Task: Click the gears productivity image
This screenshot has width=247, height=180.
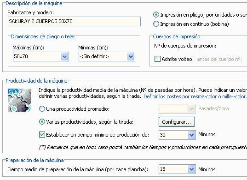Action: coord(19,100)
